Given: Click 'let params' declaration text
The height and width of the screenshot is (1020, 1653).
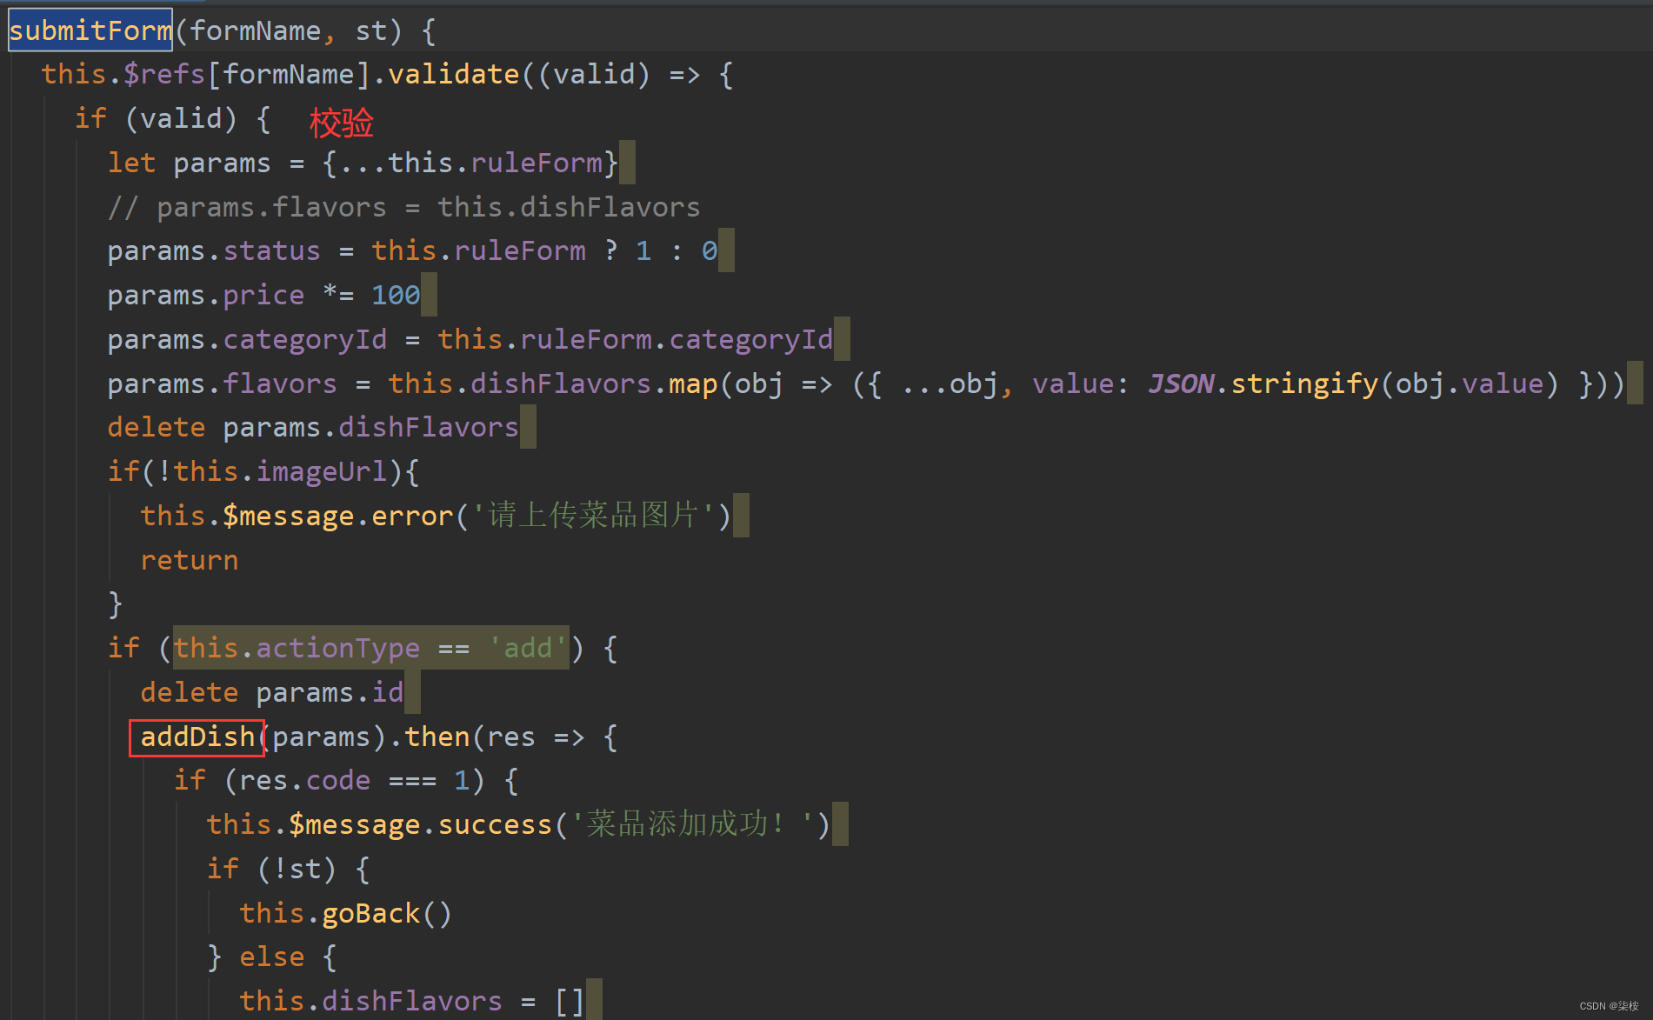Looking at the screenshot, I should click(189, 163).
